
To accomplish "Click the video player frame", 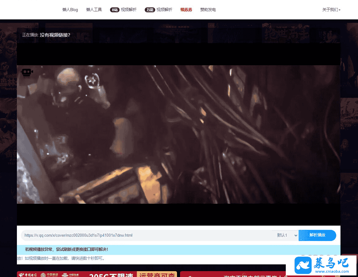I will pos(179,134).
